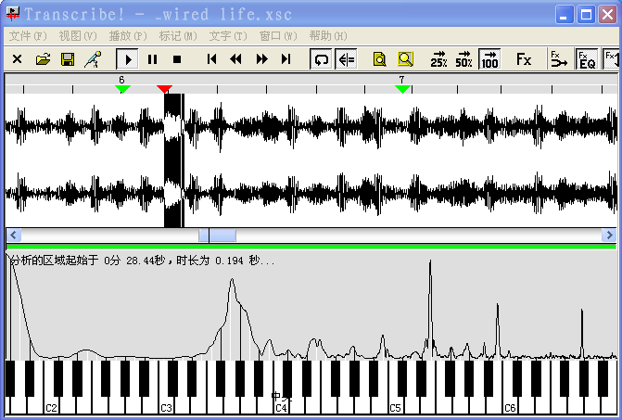The width and height of the screenshot is (622, 420).
Task: Open the 窗口(W) menu
Action: coord(278,36)
